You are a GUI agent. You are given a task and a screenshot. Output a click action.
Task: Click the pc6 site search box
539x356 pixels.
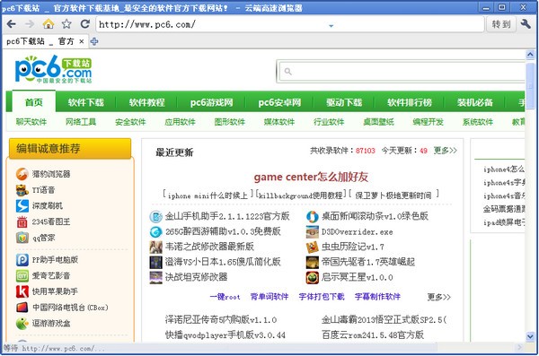pos(402,72)
